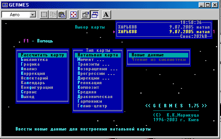Click the clock '18:50:36' display
221x139 pixels.
click(191, 22)
